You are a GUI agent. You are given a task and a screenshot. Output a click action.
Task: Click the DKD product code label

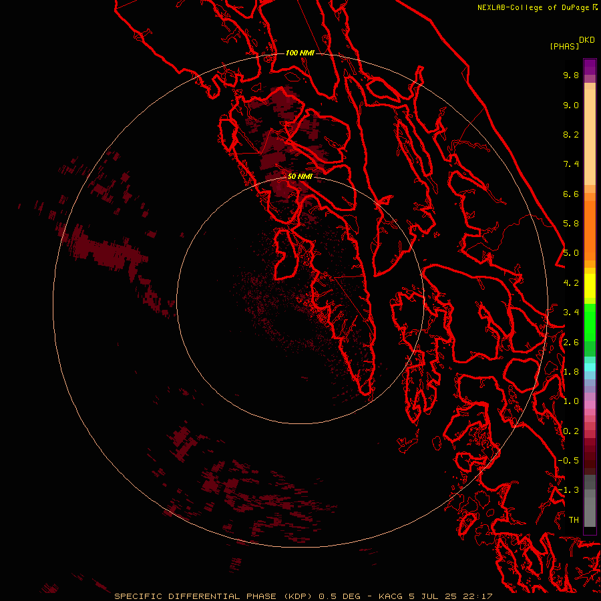(x=587, y=40)
